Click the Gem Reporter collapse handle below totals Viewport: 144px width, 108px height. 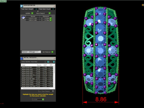click(x=38, y=11)
